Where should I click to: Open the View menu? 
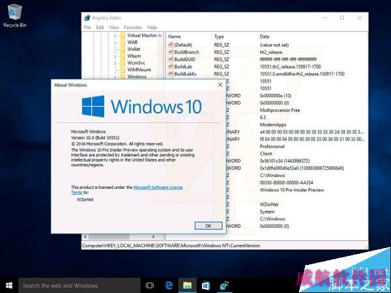pyautogui.click(x=114, y=27)
